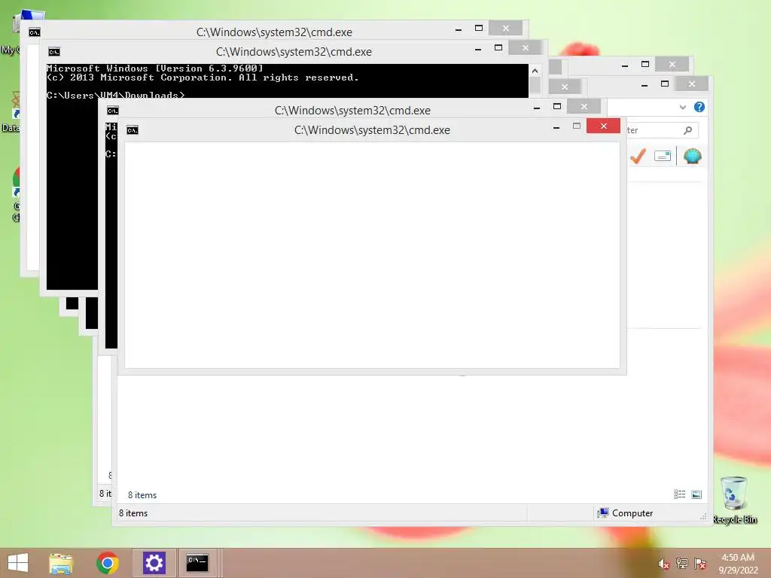Minimize the cmd window directly behind the front one

(537, 108)
